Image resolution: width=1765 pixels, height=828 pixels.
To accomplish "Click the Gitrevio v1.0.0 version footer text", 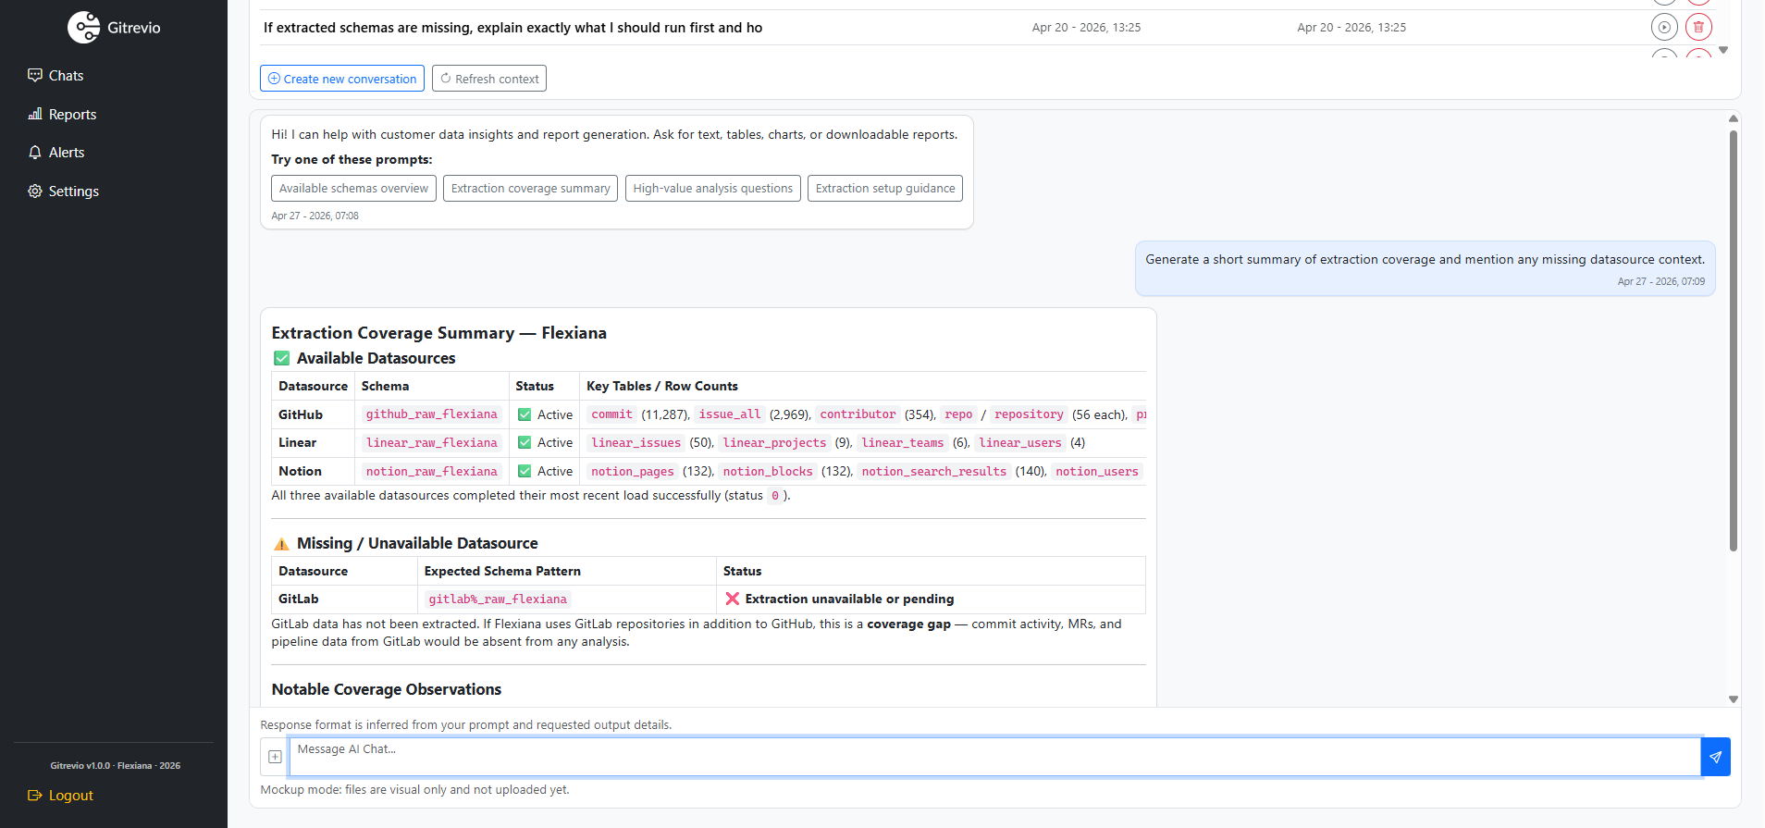I will [x=115, y=766].
